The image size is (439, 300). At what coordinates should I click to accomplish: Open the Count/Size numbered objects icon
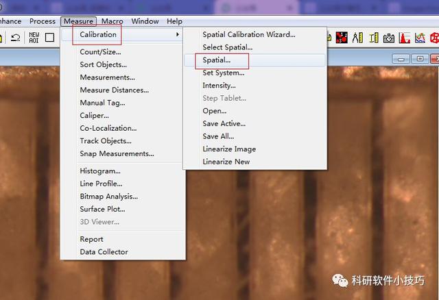(342, 38)
